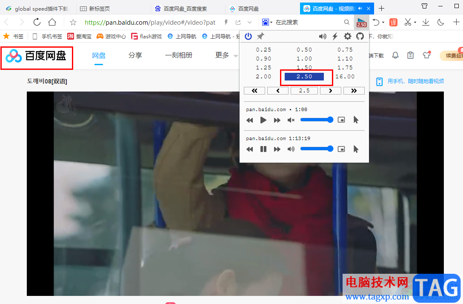Screen dimensions: 463x304
Task: Toggle the Global Speed power button
Action: (x=249, y=36)
